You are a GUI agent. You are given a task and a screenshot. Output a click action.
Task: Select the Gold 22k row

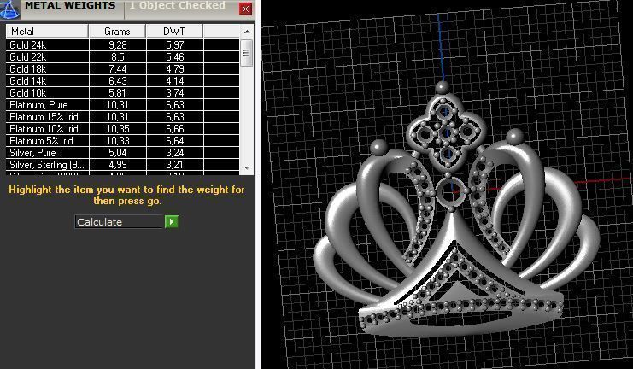(123, 57)
